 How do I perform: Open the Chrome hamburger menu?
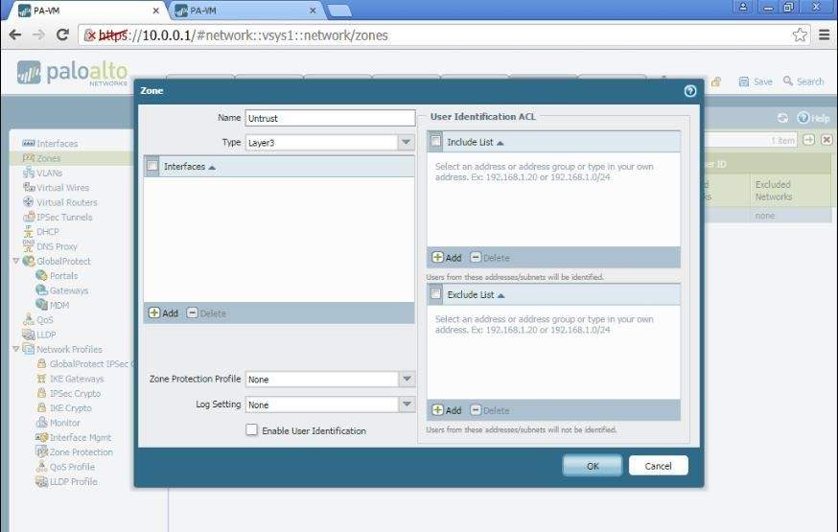824,35
